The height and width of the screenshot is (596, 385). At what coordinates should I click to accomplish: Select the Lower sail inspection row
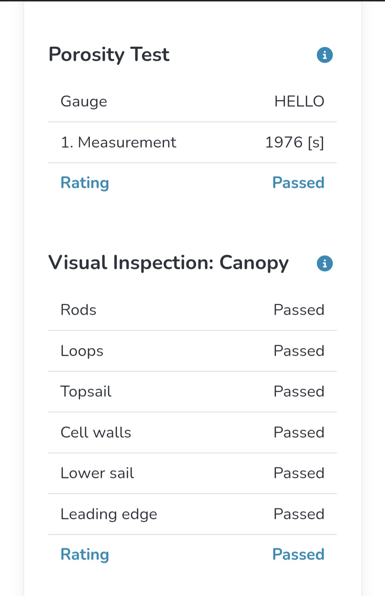tap(192, 473)
